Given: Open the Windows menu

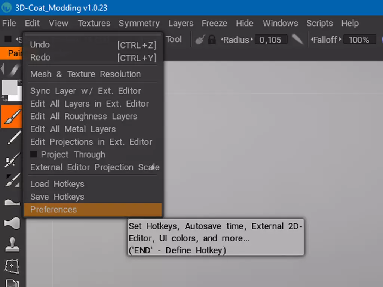Looking at the screenshot, I should pyautogui.click(x=280, y=23).
